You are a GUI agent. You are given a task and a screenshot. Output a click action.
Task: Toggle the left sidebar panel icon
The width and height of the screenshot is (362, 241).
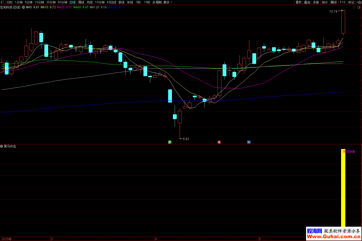pos(2,2)
